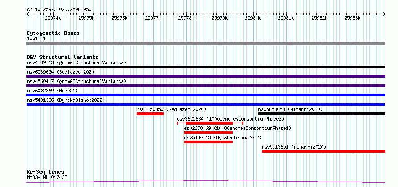Image resolution: width=398 pixels, height=187 pixels.
Task: Click the 25979k ruler tick label
Action: [220, 18]
